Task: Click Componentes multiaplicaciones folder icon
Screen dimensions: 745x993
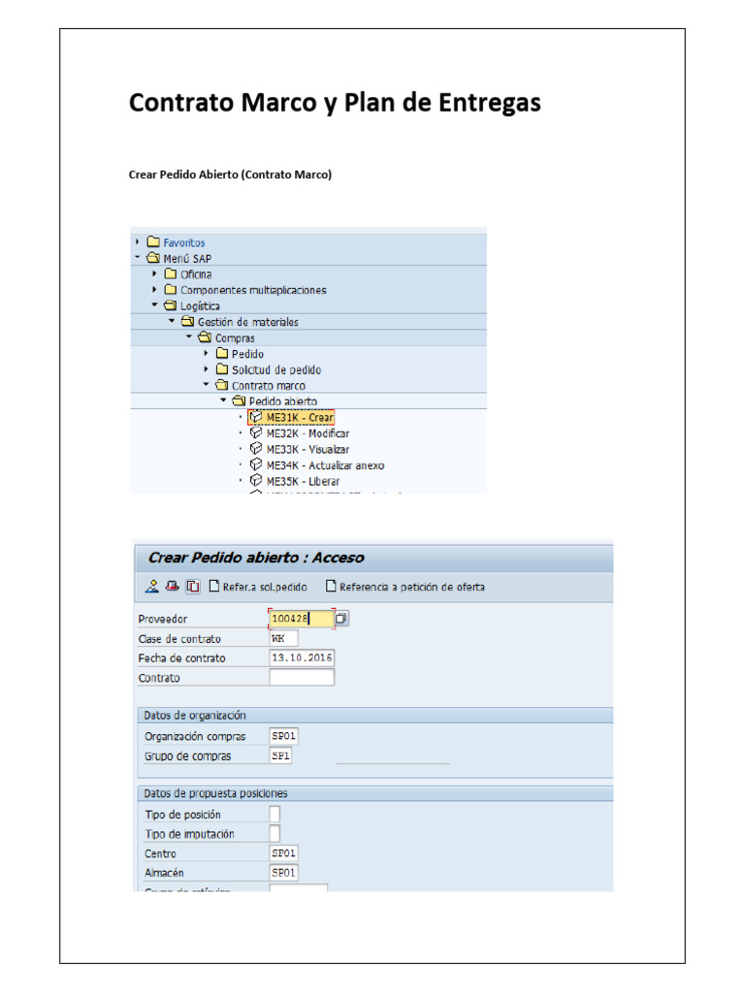Action: [171, 289]
